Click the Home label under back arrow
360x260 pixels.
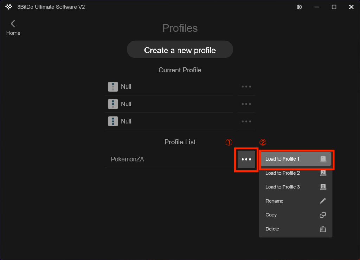pyautogui.click(x=13, y=33)
